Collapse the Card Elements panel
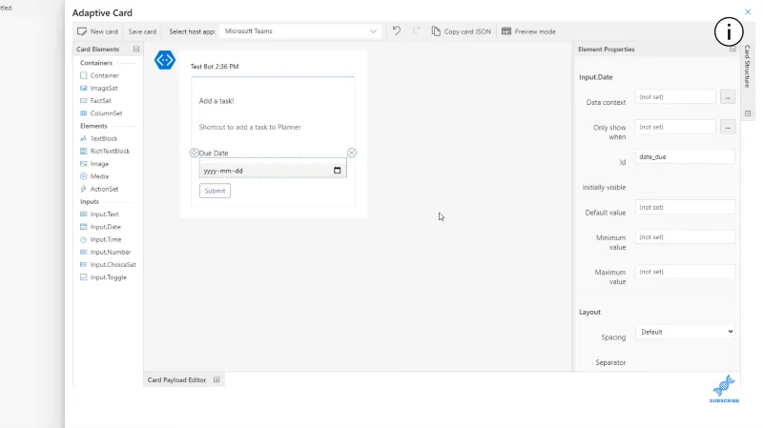Screen dimensions: 763x428 [136, 50]
